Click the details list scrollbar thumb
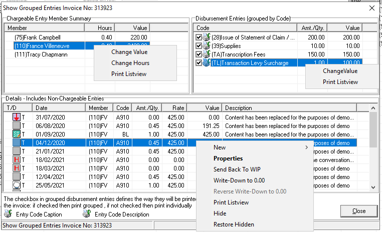 pyautogui.click(x=373, y=129)
